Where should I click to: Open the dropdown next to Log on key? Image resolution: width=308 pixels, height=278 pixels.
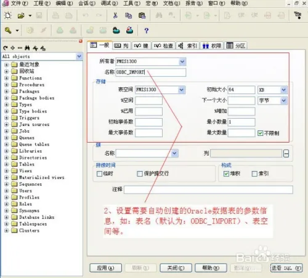(x=17, y=31)
